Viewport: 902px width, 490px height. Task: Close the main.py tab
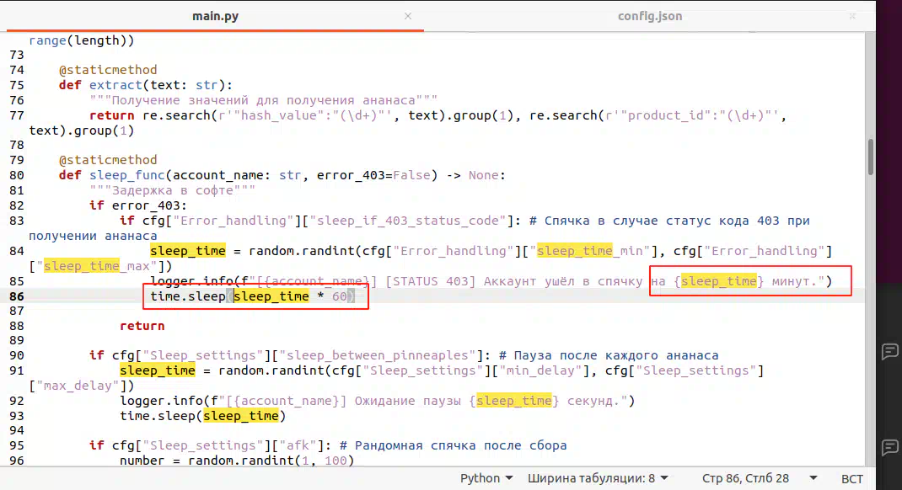click(408, 16)
